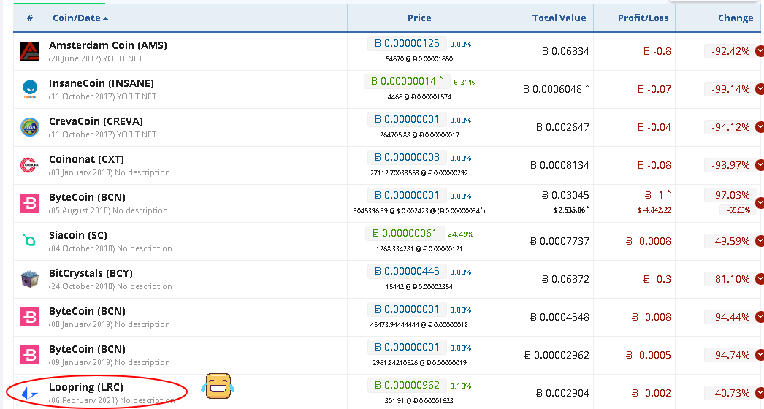
Task: Click the Loopring blue arrow logo
Action: (29, 393)
